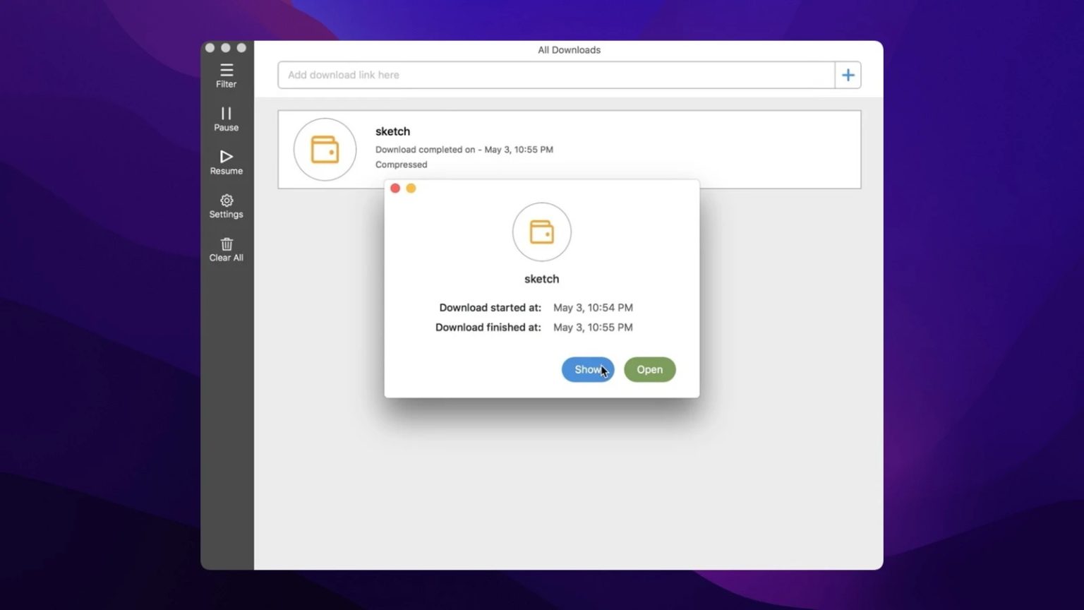Click the blue plus icon to add download

pyautogui.click(x=848, y=74)
